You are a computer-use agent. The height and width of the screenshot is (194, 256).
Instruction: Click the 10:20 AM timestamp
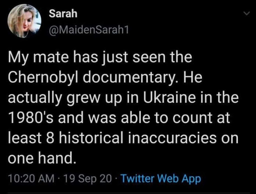pyautogui.click(x=31, y=179)
